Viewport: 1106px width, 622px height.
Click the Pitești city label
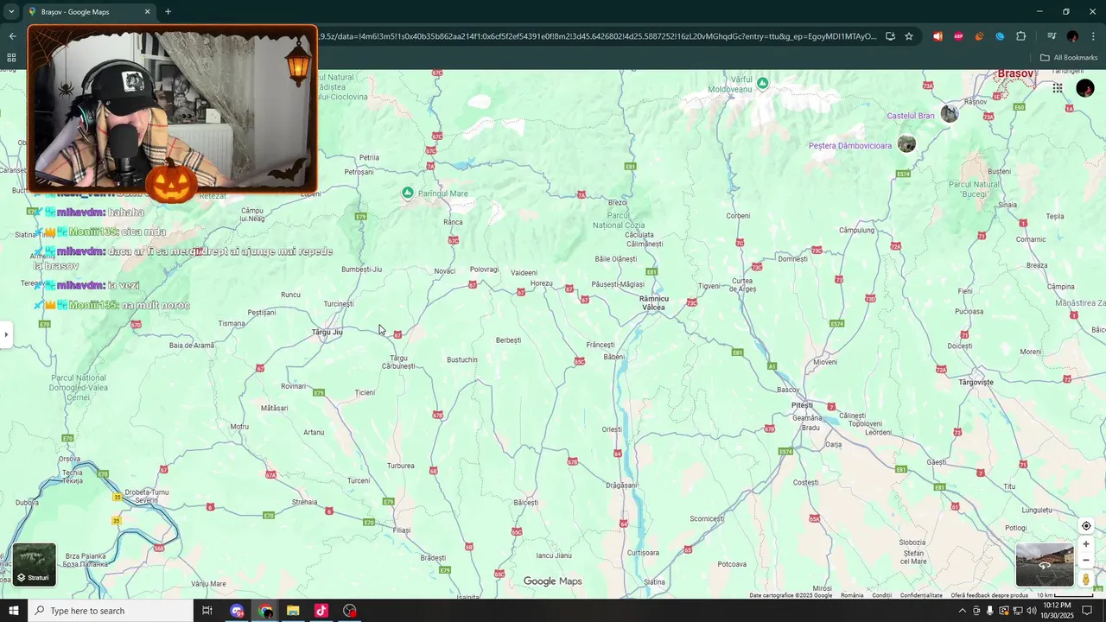pyautogui.click(x=802, y=405)
